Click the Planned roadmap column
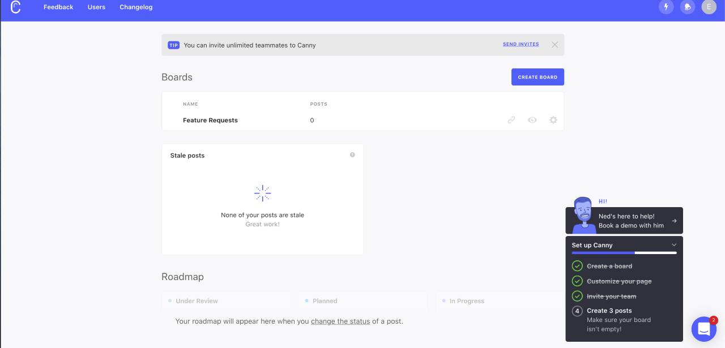The width and height of the screenshot is (725, 348). pos(362,301)
